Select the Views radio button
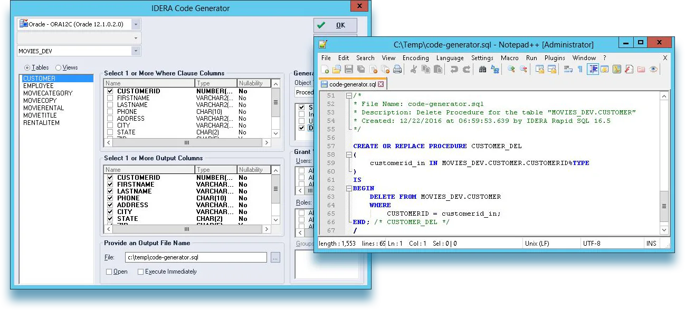685x310 pixels. (66, 67)
